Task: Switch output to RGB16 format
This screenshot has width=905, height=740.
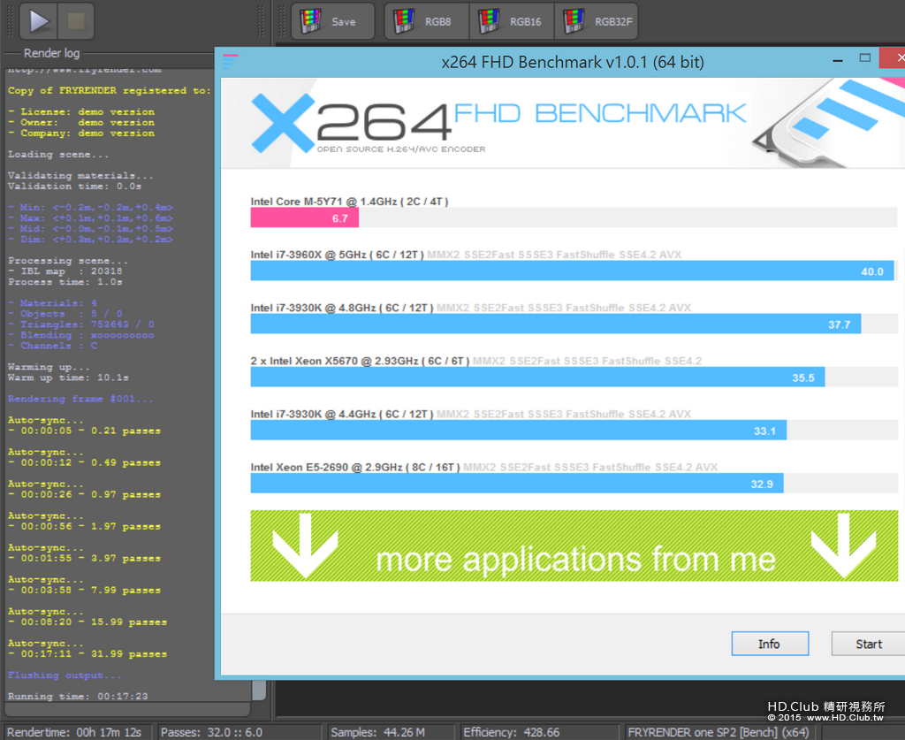Action: pos(512,21)
